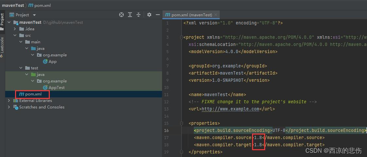Click line number 1 in the gutter

click(167, 23)
